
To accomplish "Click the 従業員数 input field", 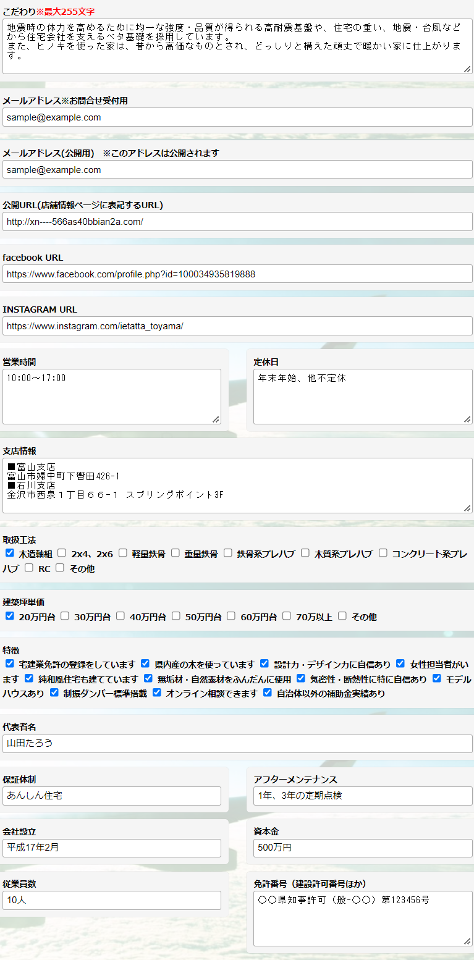I will pyautogui.click(x=112, y=900).
